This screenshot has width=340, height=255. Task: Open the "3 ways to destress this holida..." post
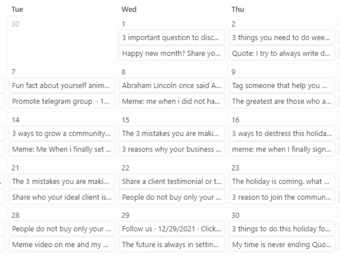click(282, 134)
